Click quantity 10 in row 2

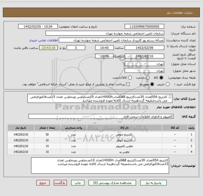pos(47,140)
